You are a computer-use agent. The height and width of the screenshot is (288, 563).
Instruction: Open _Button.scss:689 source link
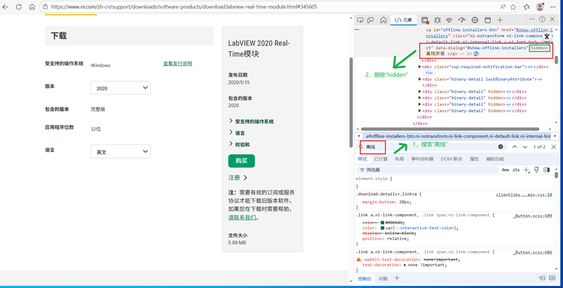click(532, 216)
